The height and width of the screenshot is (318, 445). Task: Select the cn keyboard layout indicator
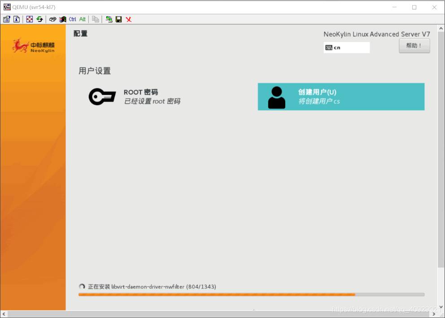[x=346, y=48]
